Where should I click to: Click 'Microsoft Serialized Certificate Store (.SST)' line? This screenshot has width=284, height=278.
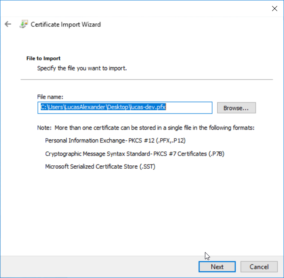(100, 167)
